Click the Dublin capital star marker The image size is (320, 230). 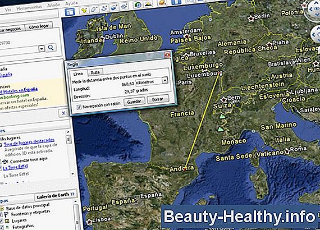(102, 38)
